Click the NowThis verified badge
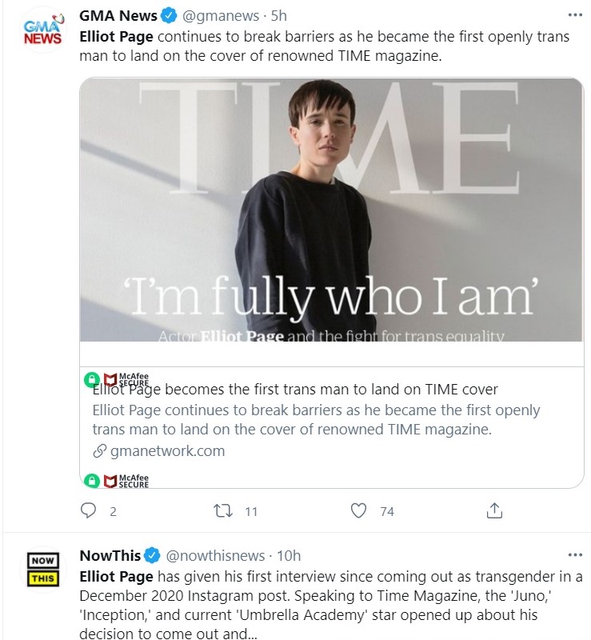The width and height of the screenshot is (591, 640). pos(152,555)
